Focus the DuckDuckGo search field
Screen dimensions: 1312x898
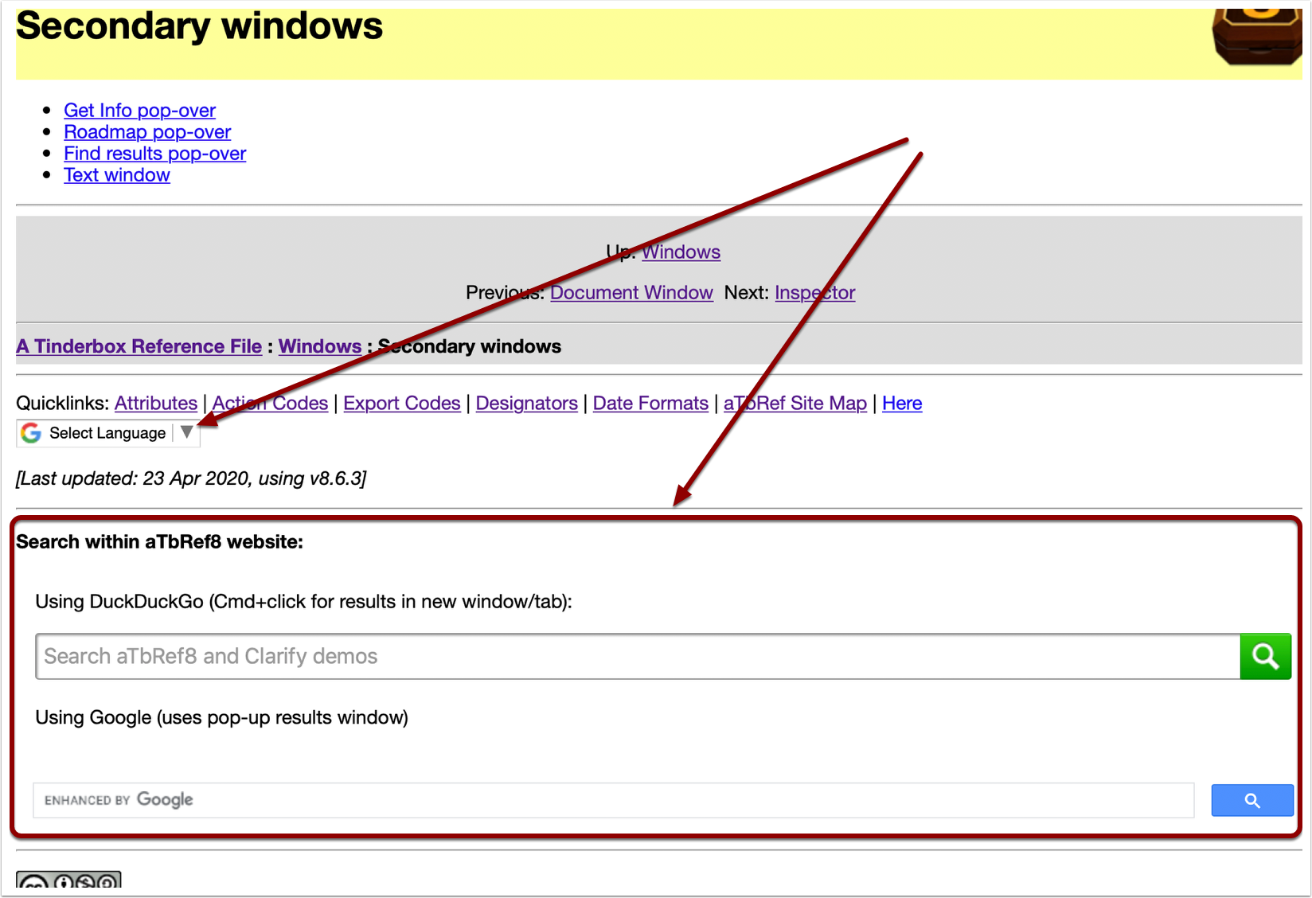point(638,657)
